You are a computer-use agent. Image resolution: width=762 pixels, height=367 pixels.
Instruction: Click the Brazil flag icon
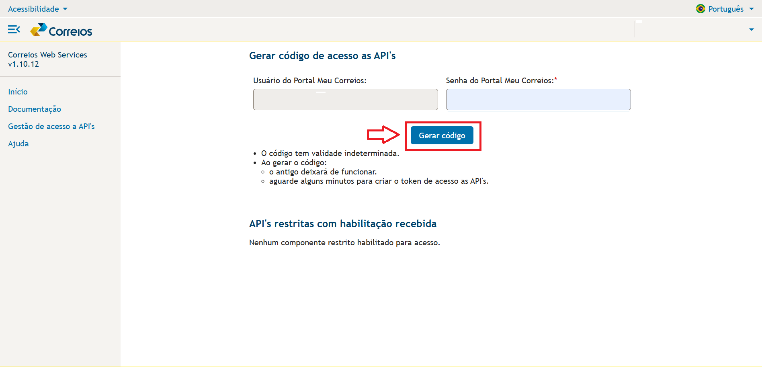(x=701, y=9)
